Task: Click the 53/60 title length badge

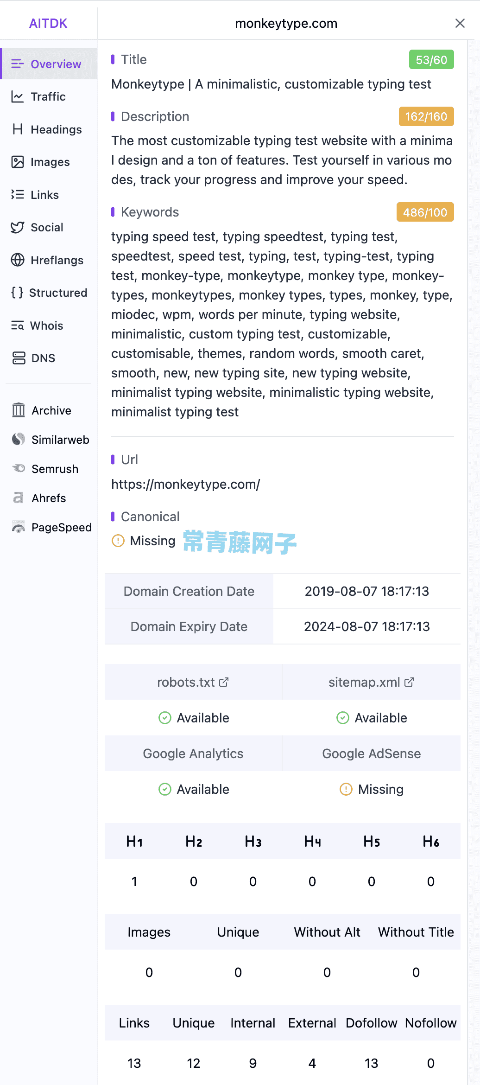Action: [x=431, y=60]
